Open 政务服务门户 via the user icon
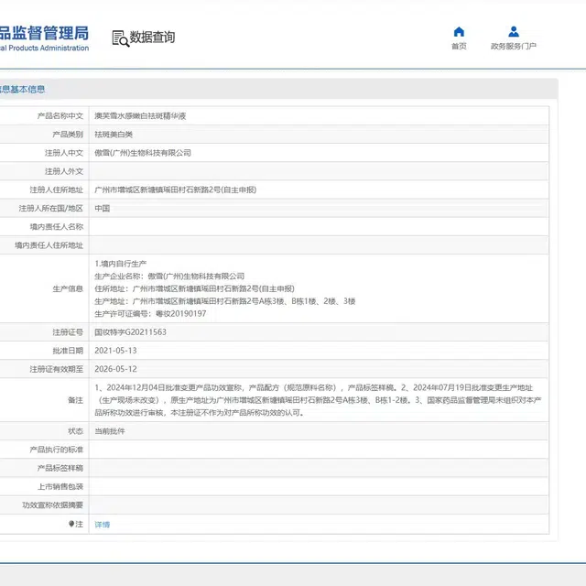Image resolution: width=586 pixels, height=586 pixels. click(513, 32)
